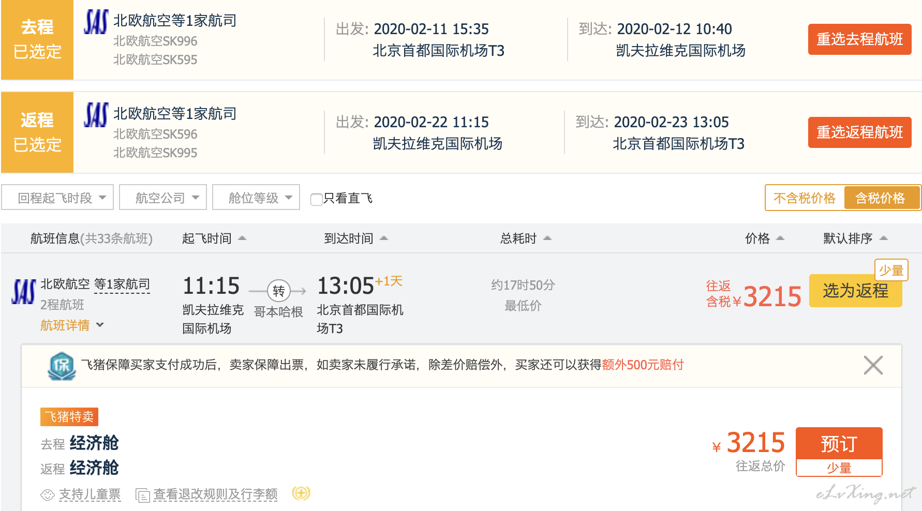Viewport: 922px width, 511px height.
Task: Switch to 含税价格 pricing
Action: pos(880,198)
